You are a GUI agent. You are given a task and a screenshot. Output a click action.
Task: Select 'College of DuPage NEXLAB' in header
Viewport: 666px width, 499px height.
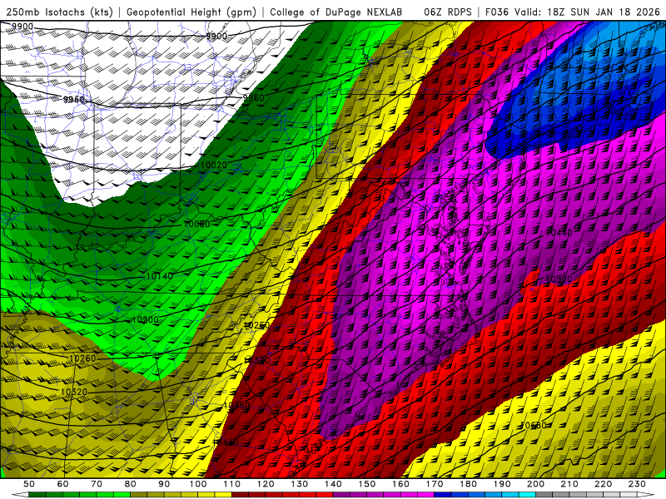[x=336, y=12]
